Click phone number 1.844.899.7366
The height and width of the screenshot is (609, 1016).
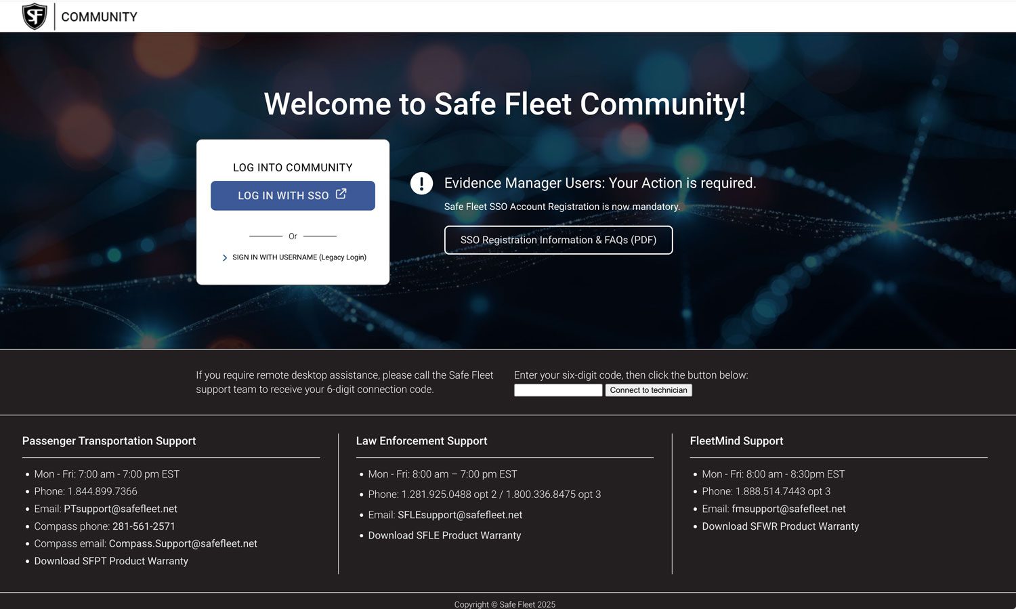pyautogui.click(x=102, y=491)
